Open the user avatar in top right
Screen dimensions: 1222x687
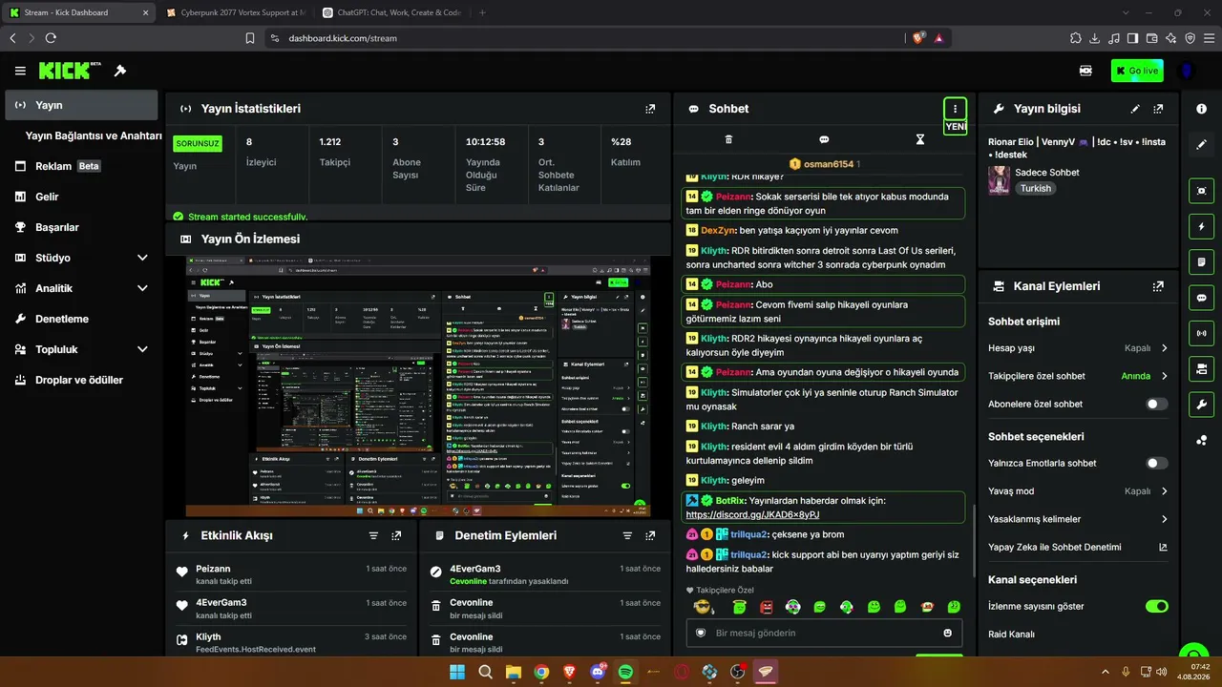click(1187, 71)
